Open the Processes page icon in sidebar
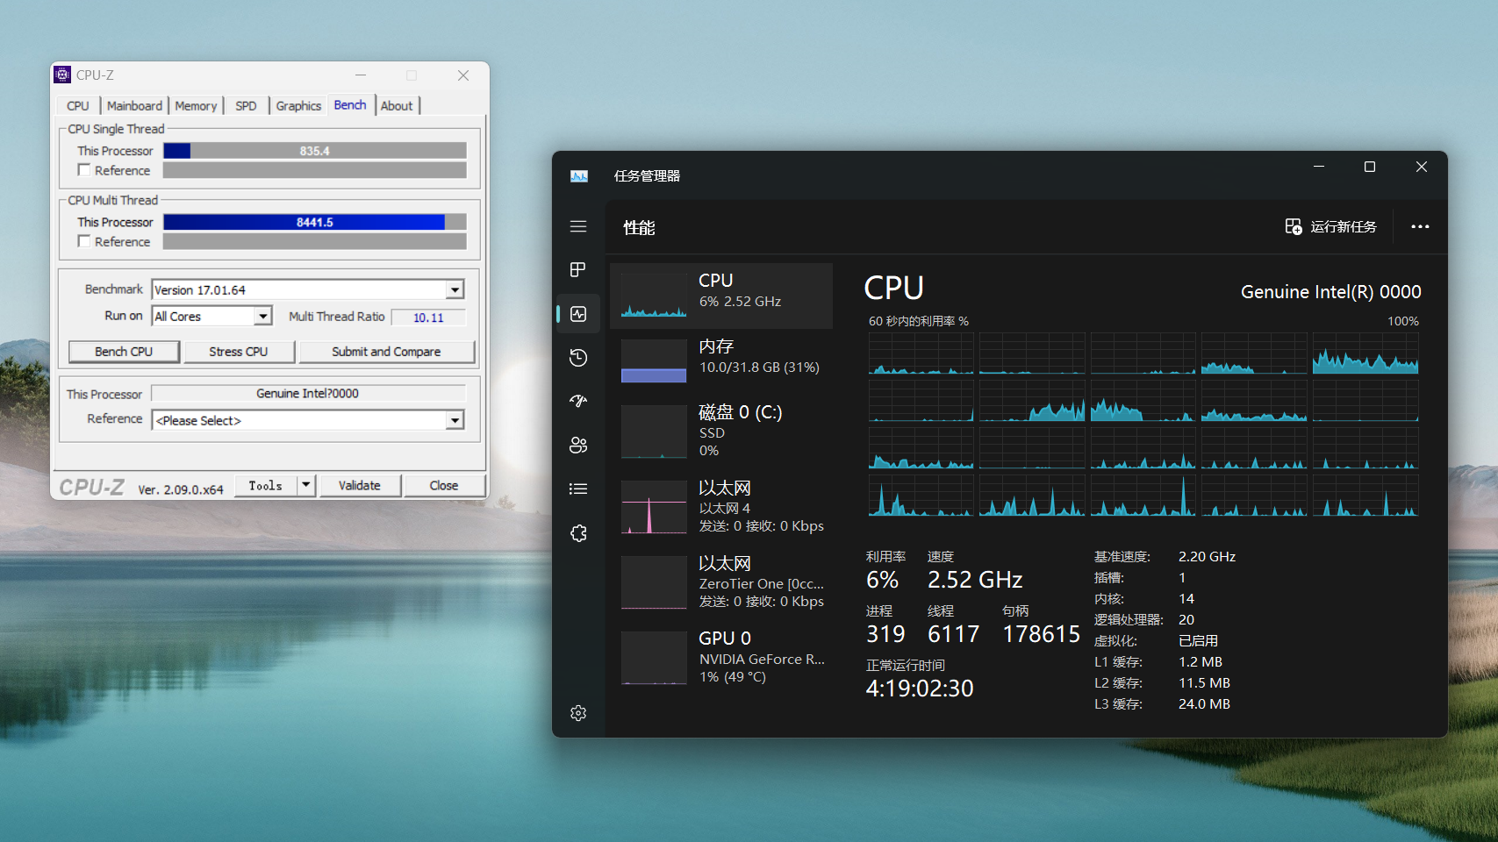 click(x=577, y=269)
